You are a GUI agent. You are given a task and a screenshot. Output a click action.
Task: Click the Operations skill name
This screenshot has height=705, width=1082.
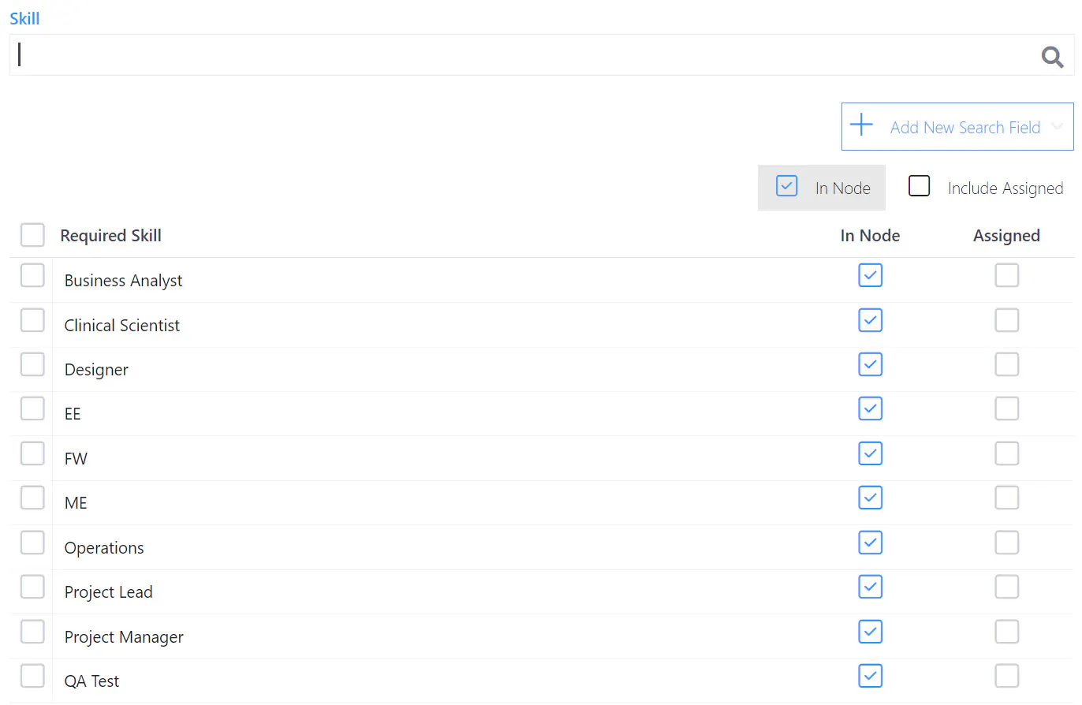click(104, 547)
